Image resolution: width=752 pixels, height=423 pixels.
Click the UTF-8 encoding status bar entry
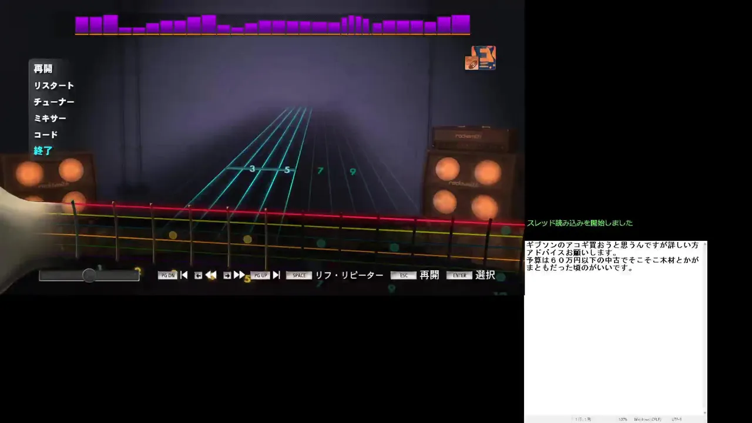677,419
